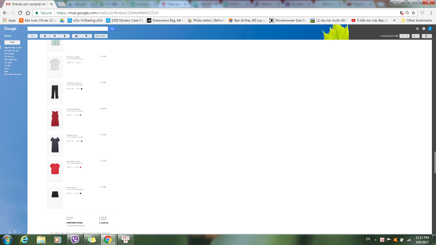The image size is (436, 245).
Task: Click the back to inbox arrow button
Action: [32, 36]
